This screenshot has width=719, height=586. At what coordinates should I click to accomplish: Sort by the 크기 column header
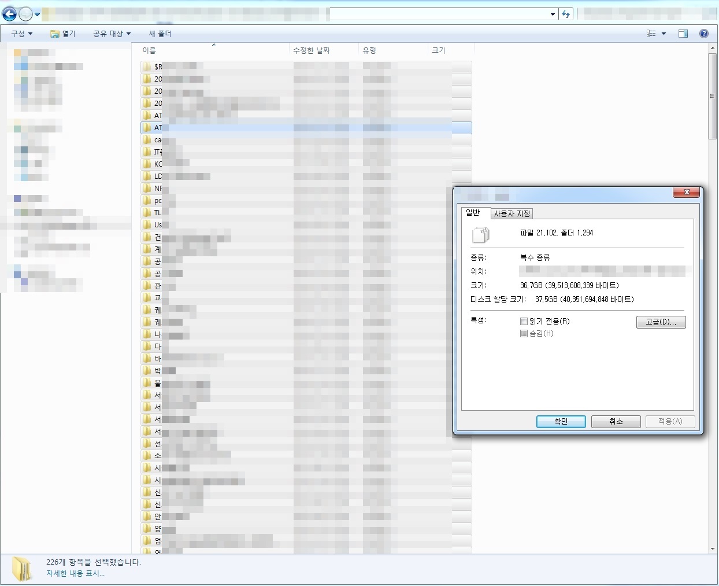451,50
